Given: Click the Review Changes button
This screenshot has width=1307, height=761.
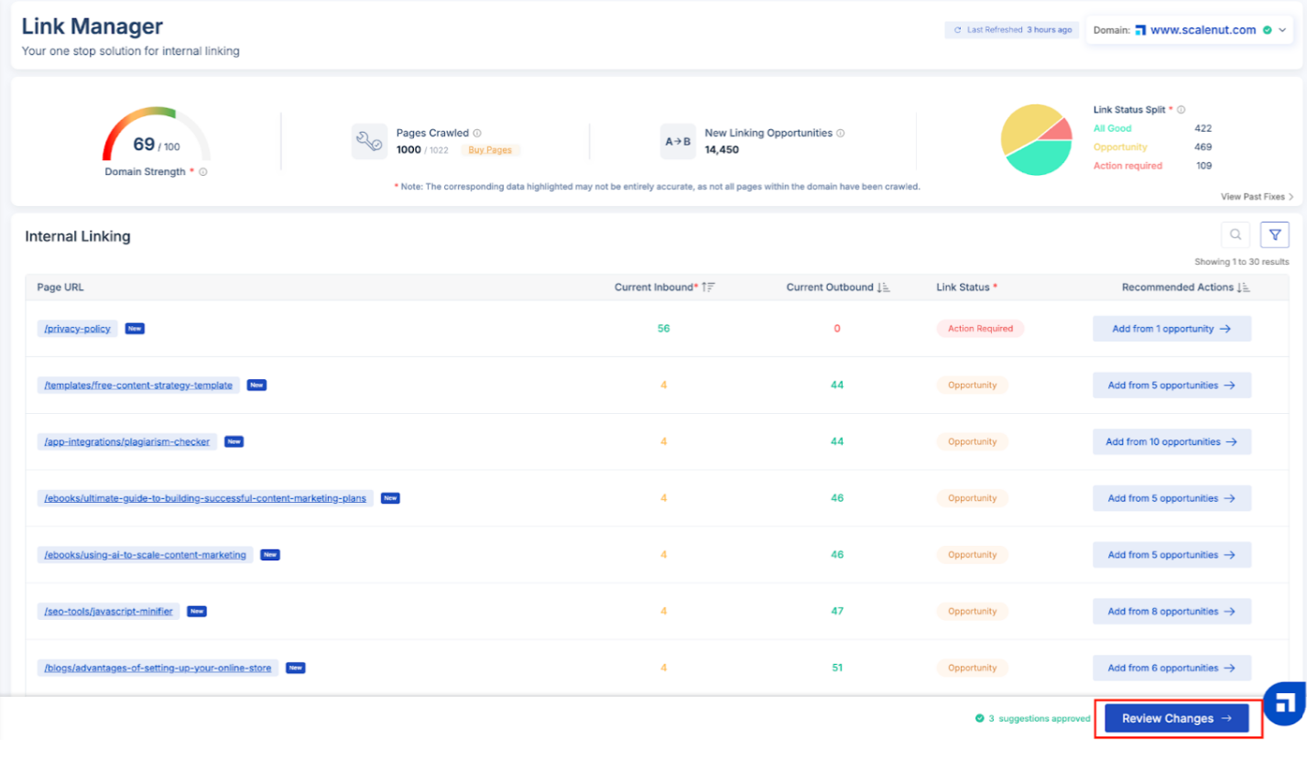Looking at the screenshot, I should tap(1176, 719).
